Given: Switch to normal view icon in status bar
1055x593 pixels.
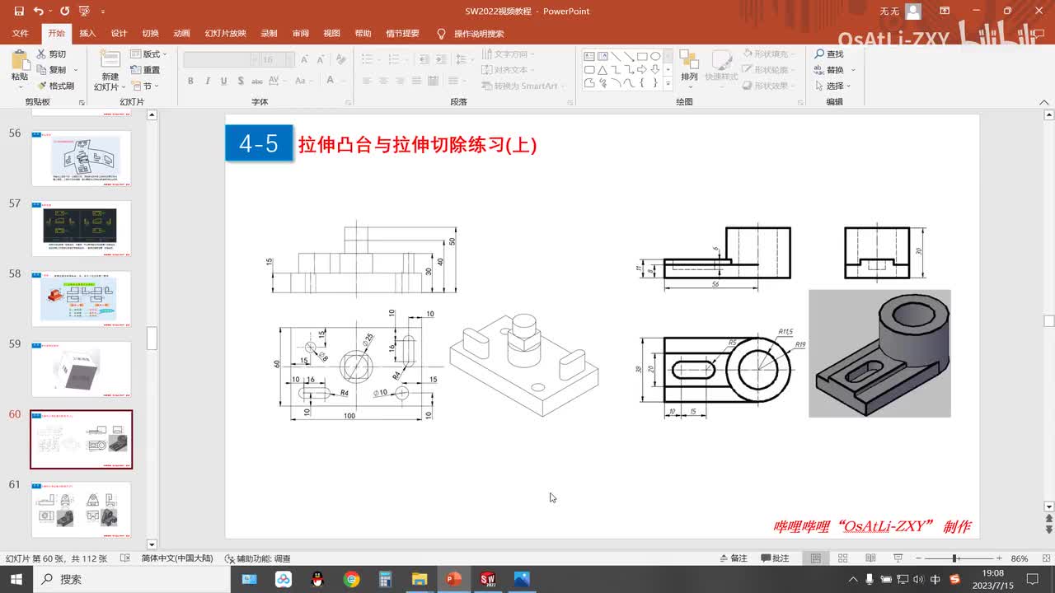Looking at the screenshot, I should click(815, 558).
